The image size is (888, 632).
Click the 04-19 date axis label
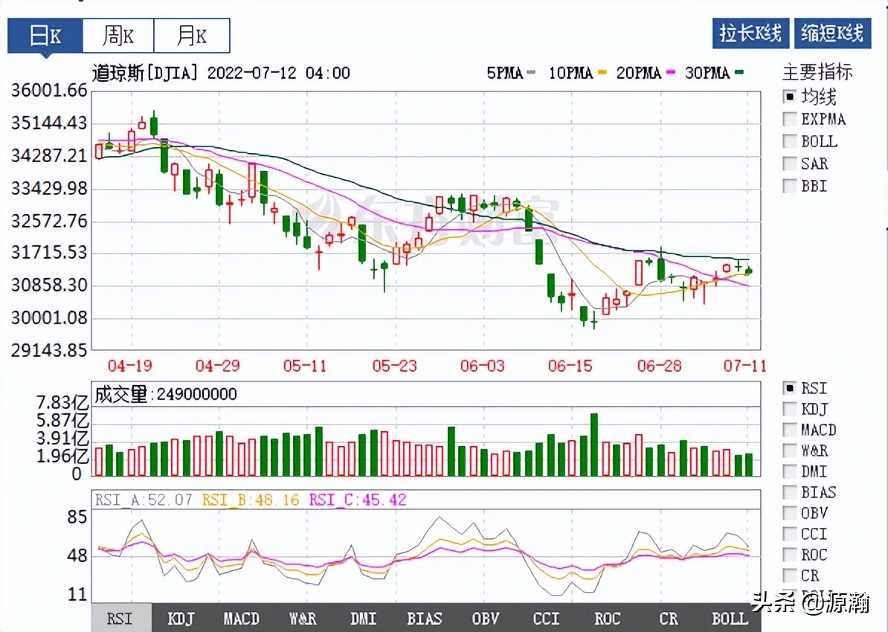[x=129, y=366]
